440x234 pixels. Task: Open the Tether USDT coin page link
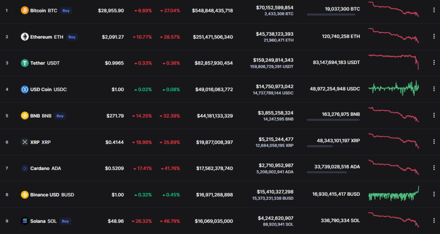(45, 63)
